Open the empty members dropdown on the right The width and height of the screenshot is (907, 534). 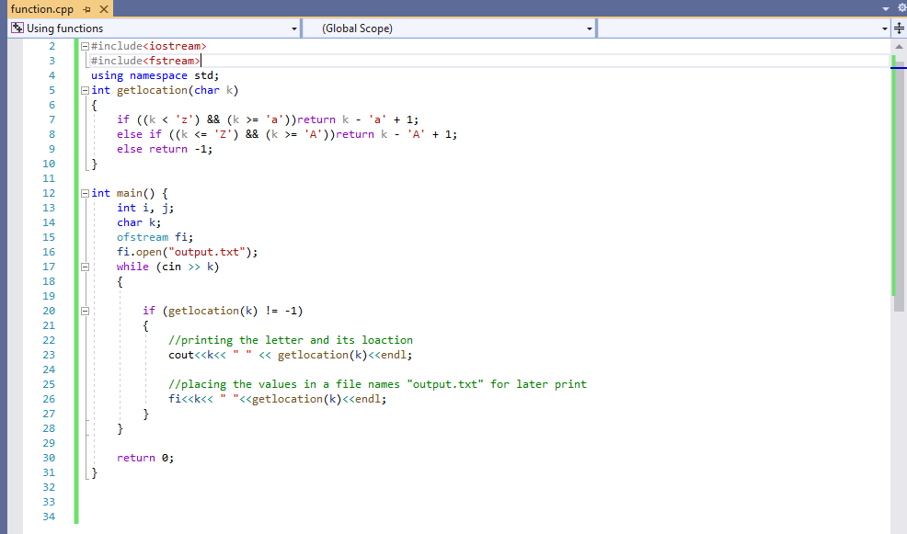(884, 28)
